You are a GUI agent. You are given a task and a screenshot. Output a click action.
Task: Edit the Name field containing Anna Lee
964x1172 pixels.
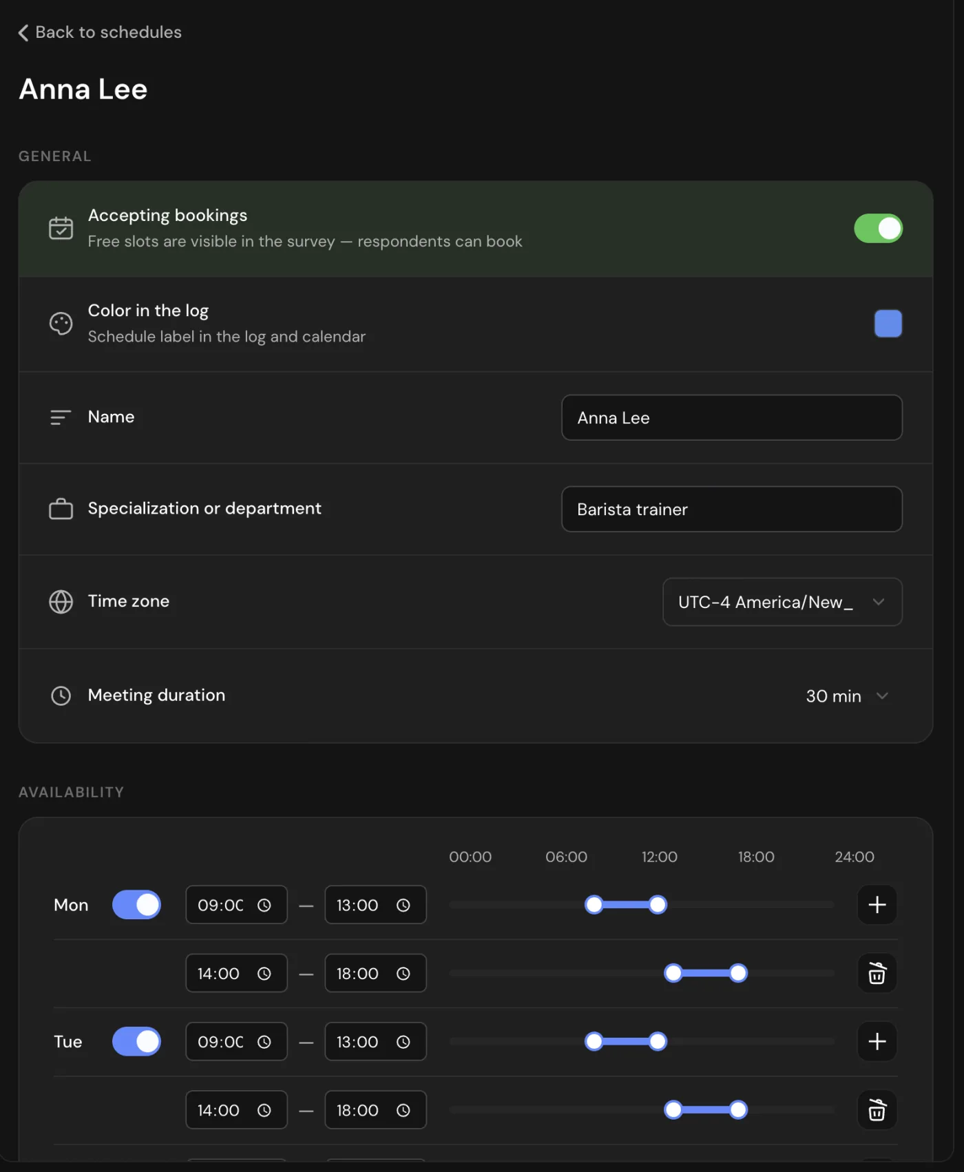coord(731,417)
